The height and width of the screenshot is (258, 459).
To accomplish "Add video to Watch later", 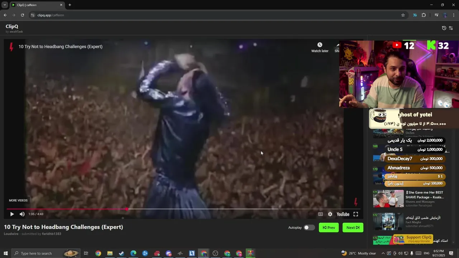I will click(320, 47).
